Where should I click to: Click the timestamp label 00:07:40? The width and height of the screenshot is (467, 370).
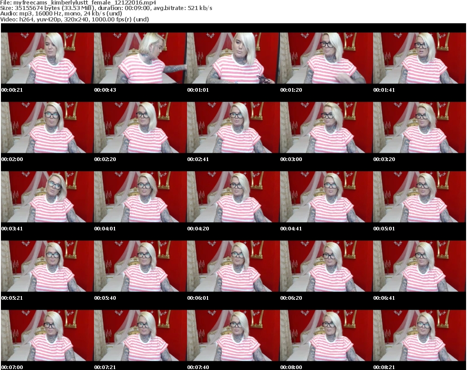pyautogui.click(x=198, y=367)
